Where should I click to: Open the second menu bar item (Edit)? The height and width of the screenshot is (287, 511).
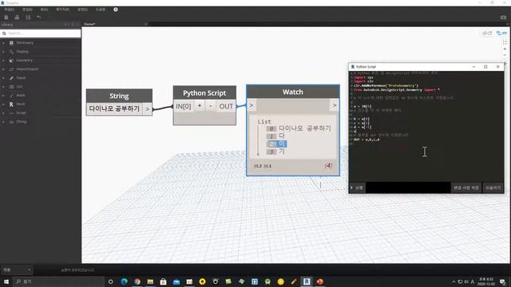pyautogui.click(x=27, y=10)
